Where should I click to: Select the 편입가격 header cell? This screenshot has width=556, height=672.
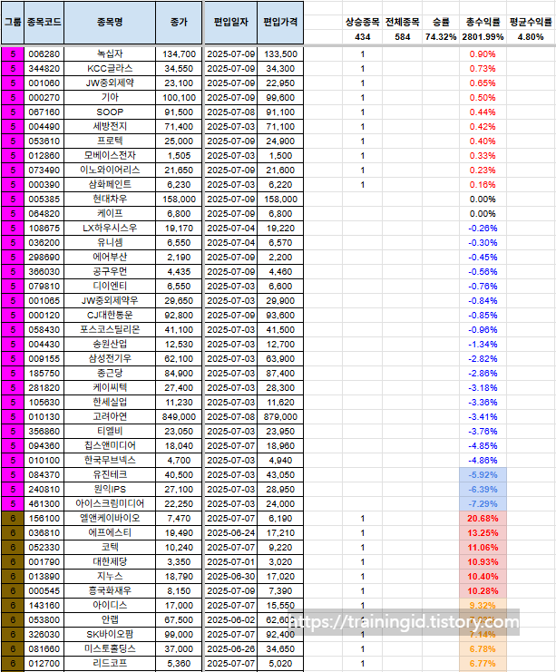click(280, 23)
